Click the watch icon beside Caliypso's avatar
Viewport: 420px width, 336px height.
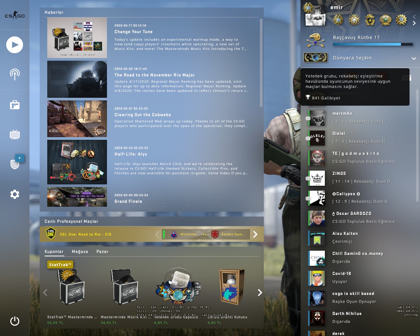click(308, 198)
